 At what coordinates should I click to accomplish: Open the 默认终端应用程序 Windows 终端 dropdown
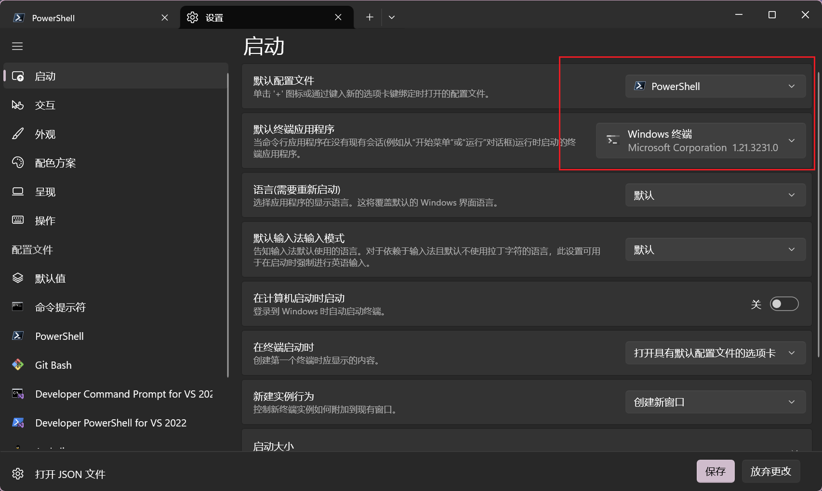[x=701, y=141]
